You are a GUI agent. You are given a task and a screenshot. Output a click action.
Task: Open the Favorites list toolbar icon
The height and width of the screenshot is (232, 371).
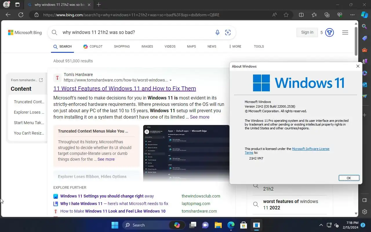314,15
